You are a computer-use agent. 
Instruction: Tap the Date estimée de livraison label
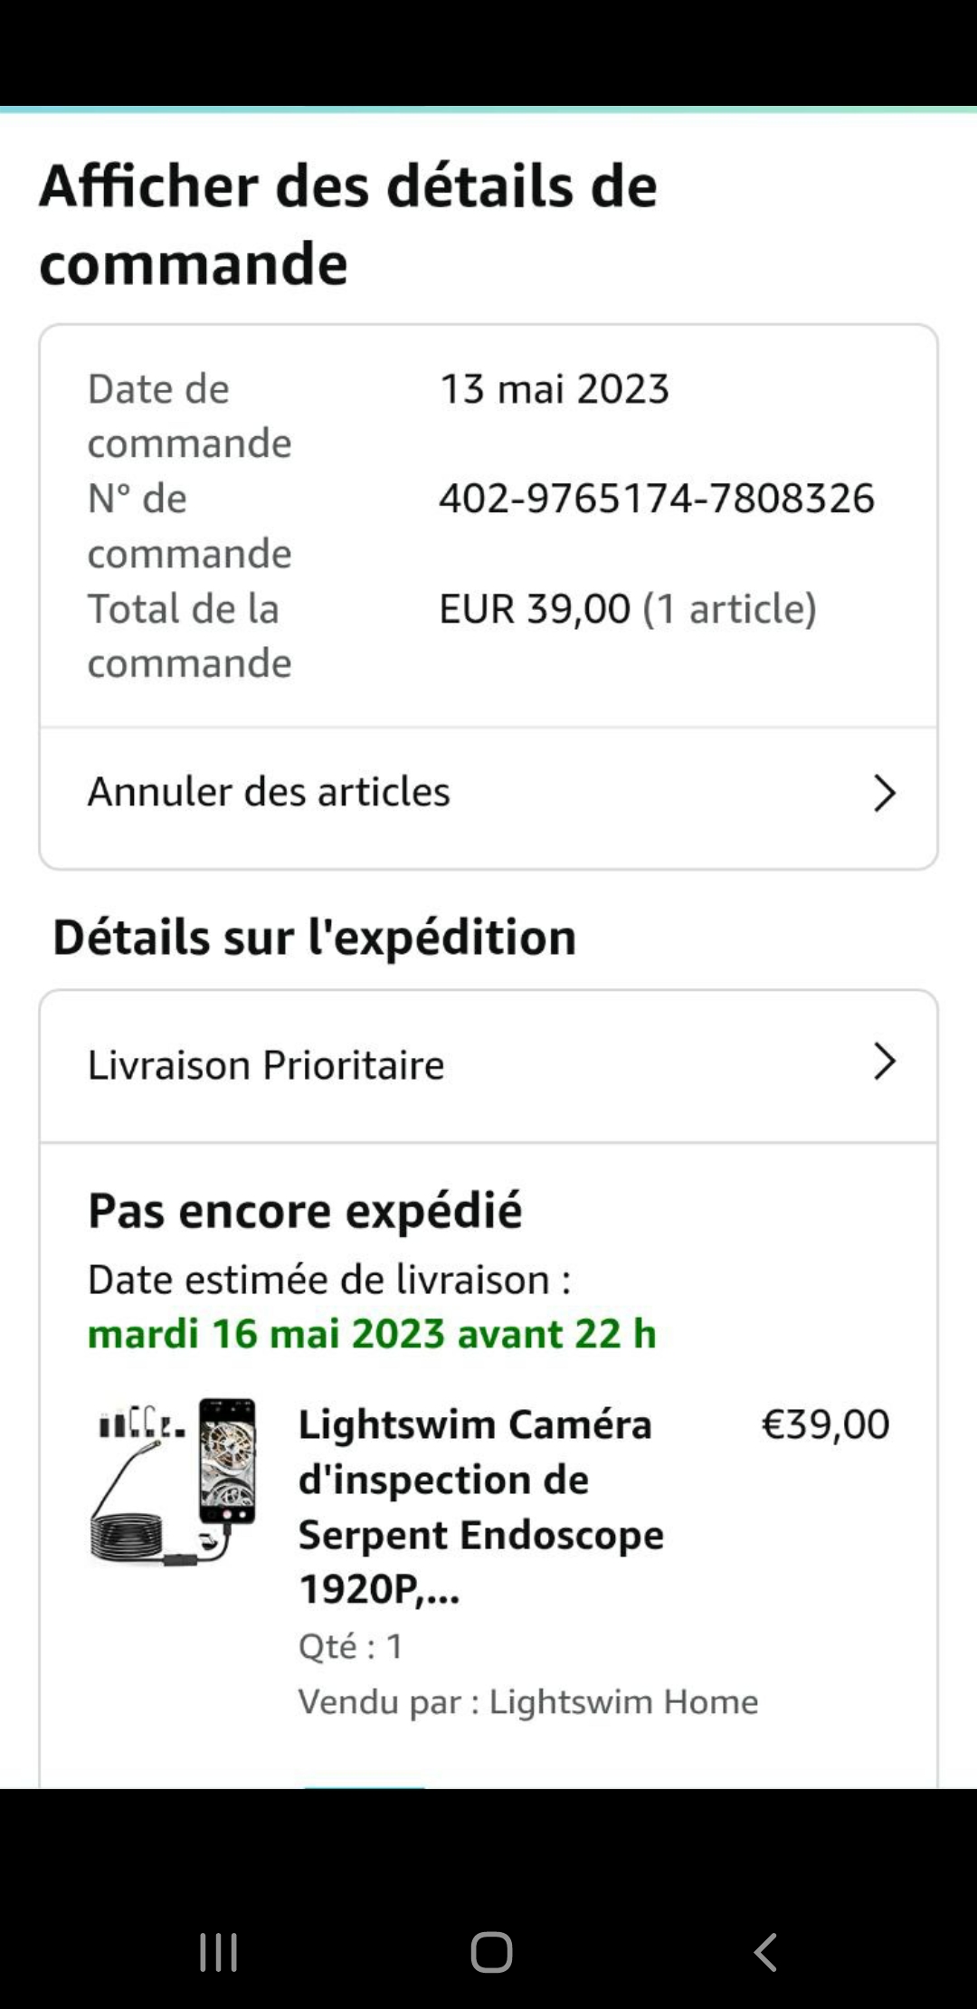click(x=329, y=1280)
